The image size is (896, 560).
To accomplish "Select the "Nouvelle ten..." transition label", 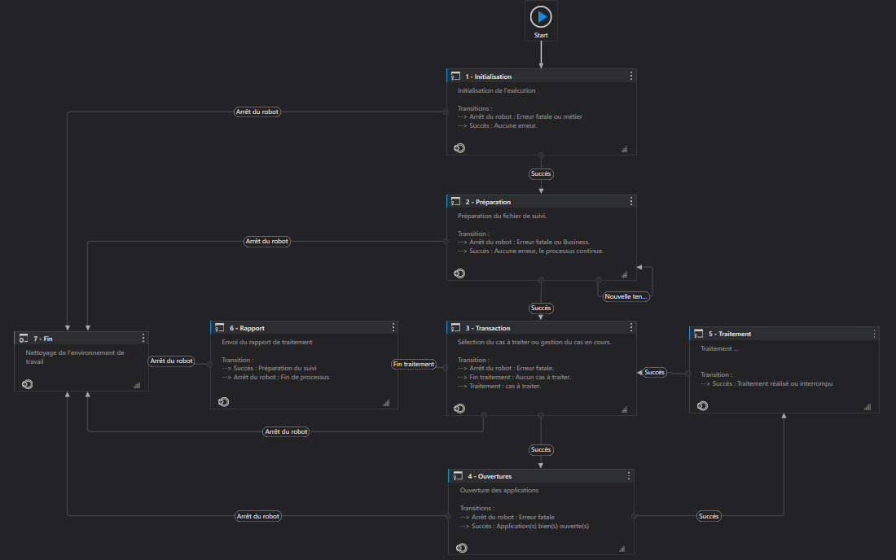I will coord(626,296).
